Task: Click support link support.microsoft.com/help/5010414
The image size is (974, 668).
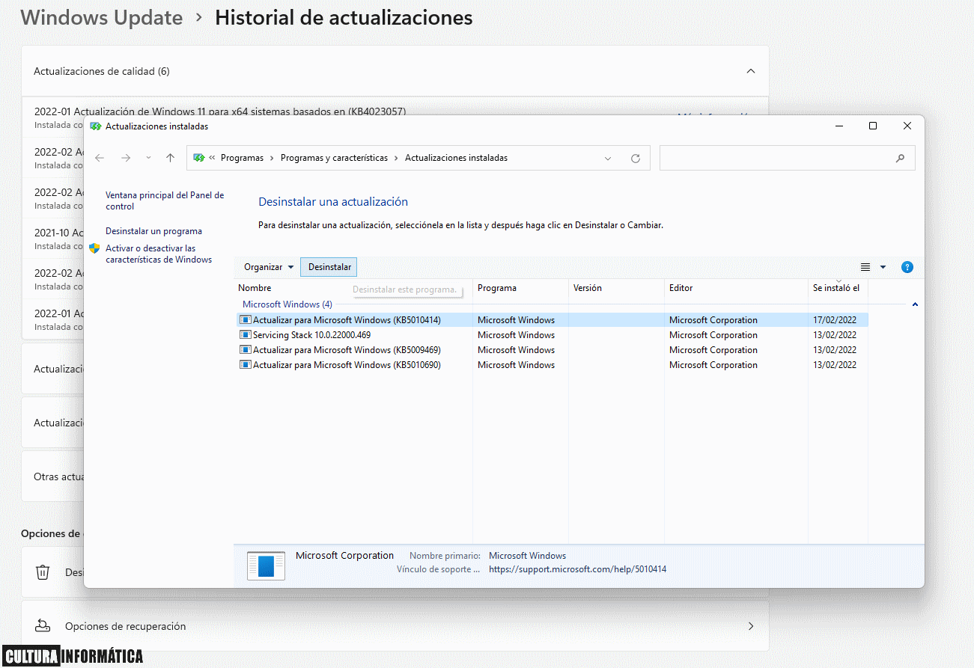Action: point(577,569)
